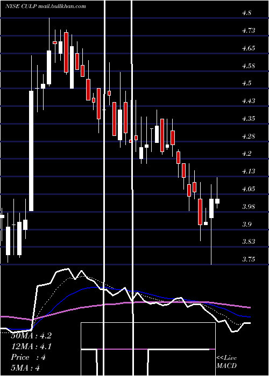269x376 pixels.
Task: Click the 4.73 price axis label
Action: pos(249,31)
